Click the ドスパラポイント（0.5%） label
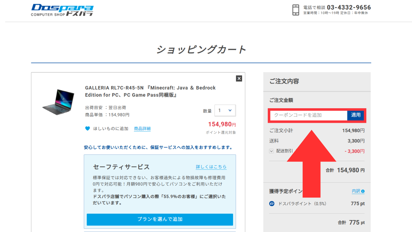The height and width of the screenshot is (232, 412). 302,204
